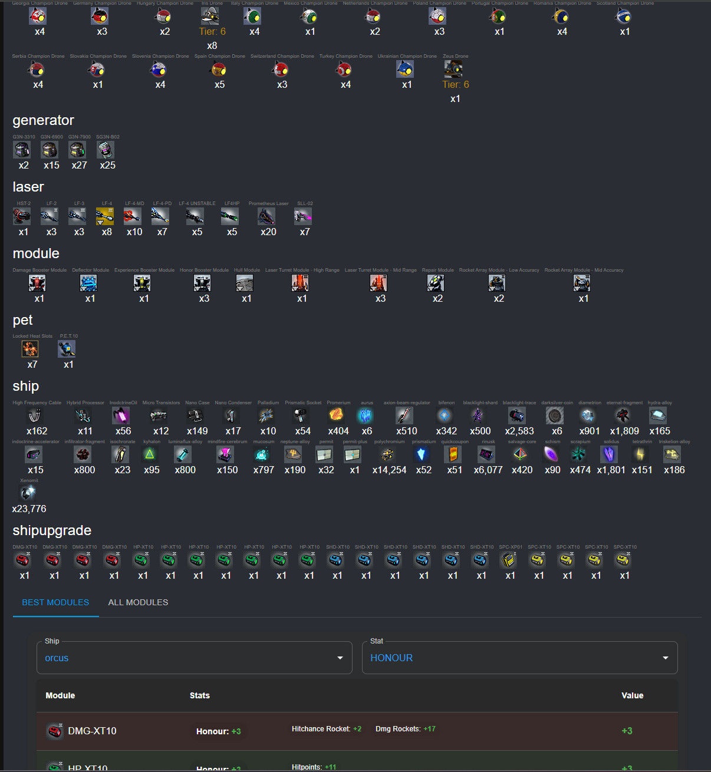Click the shipupgrade section heading
The width and height of the screenshot is (711, 772).
pos(52,530)
